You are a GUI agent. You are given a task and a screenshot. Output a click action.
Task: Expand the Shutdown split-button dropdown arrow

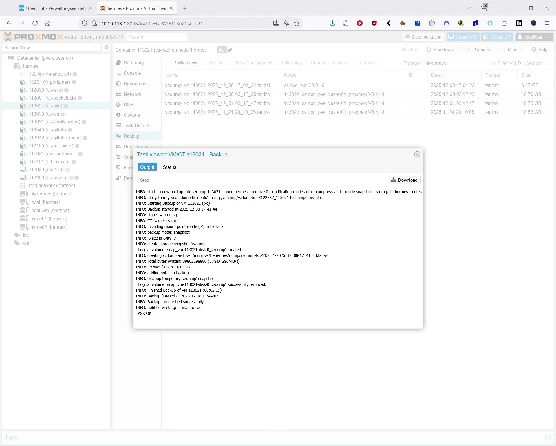pyautogui.click(x=458, y=49)
